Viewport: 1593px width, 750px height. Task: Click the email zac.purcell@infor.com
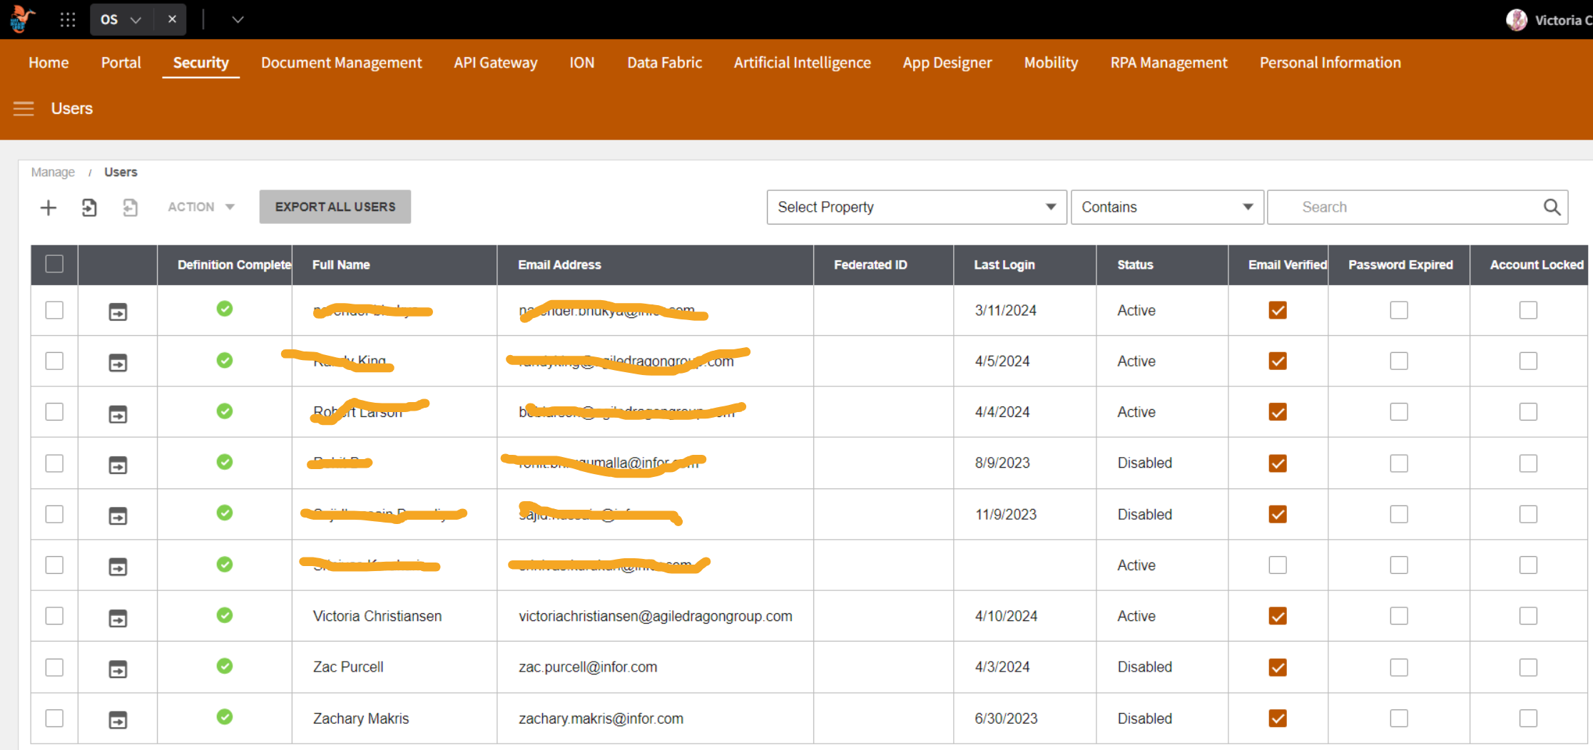point(588,667)
